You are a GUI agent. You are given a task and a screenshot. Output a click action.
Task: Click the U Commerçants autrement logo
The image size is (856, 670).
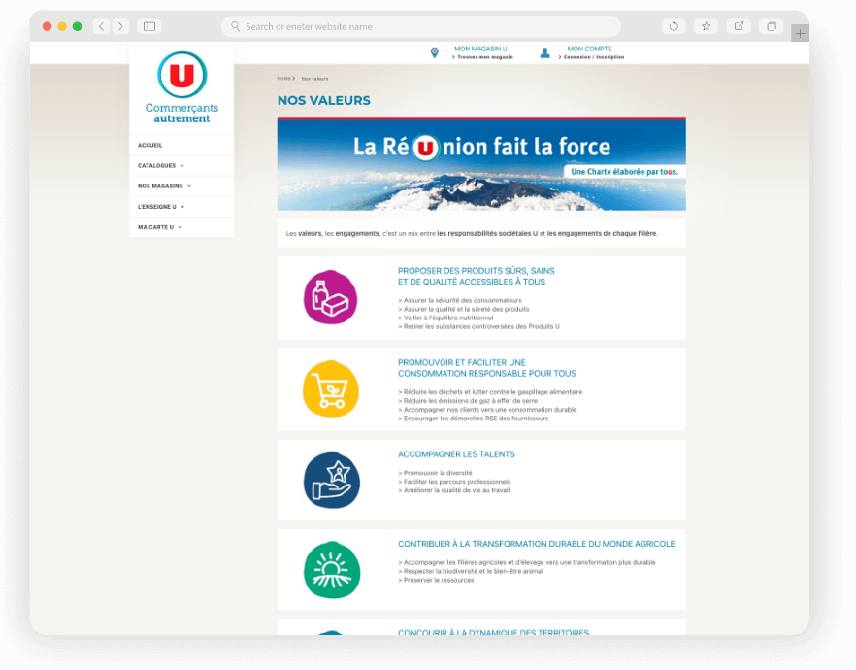click(x=181, y=87)
